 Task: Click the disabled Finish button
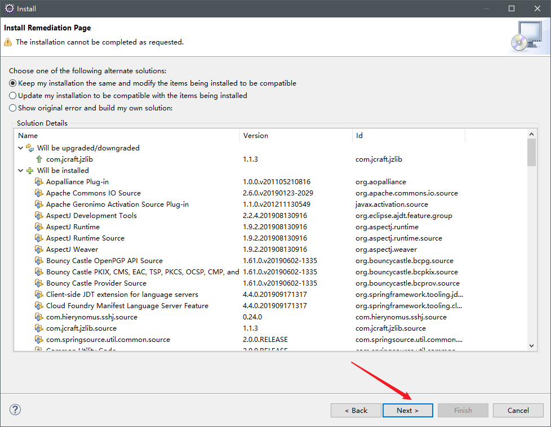463,411
